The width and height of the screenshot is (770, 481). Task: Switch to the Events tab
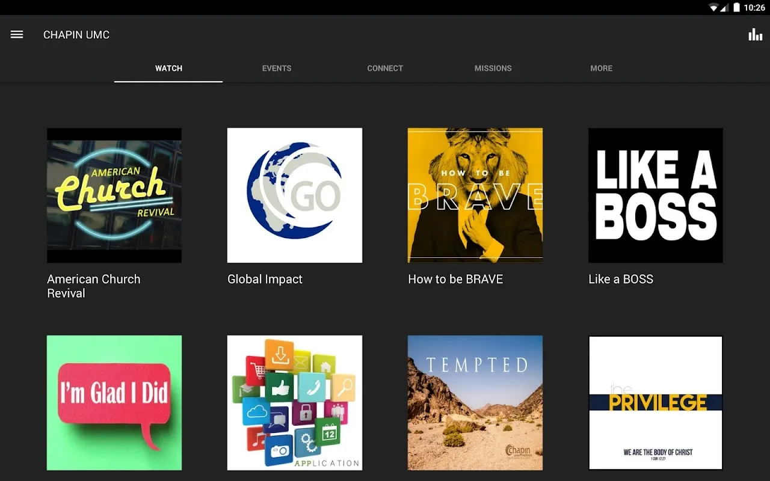(x=277, y=69)
